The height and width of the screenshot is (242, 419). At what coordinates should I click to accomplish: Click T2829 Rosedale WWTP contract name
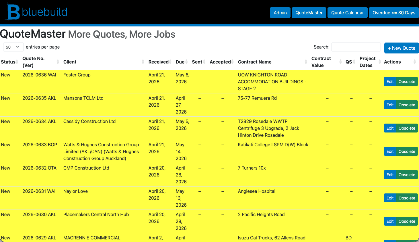click(x=268, y=128)
